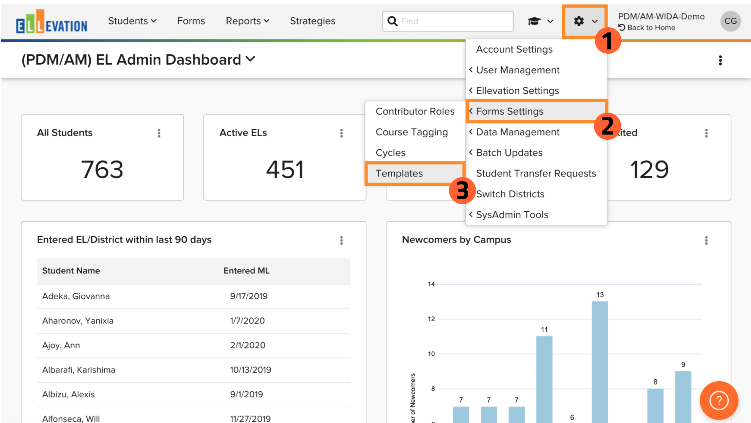
Task: Expand Ellevation Settings submenu
Action: coord(536,91)
